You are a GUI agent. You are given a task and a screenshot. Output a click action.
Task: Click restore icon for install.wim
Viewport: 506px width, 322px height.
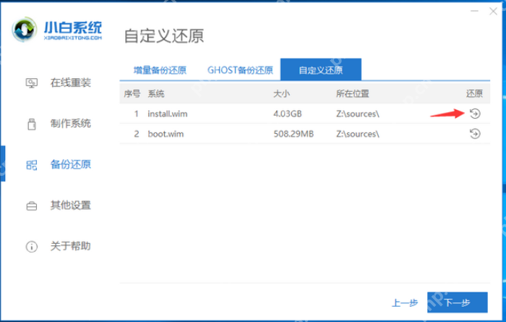[474, 114]
